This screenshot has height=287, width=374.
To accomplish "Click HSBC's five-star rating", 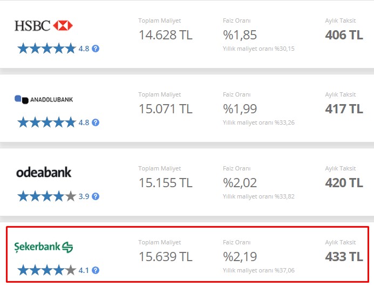I will pyautogui.click(x=47, y=49).
